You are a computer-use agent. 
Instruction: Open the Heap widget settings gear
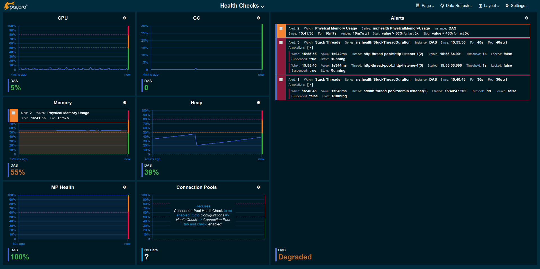click(x=258, y=103)
